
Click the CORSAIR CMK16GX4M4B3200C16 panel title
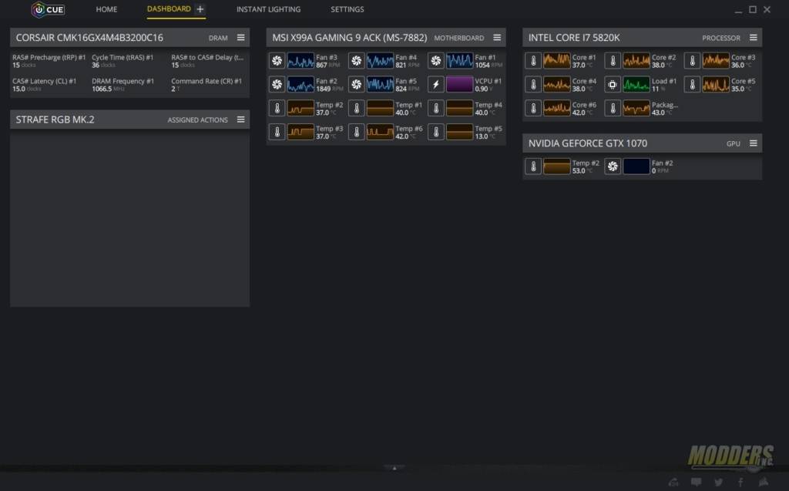pos(89,38)
